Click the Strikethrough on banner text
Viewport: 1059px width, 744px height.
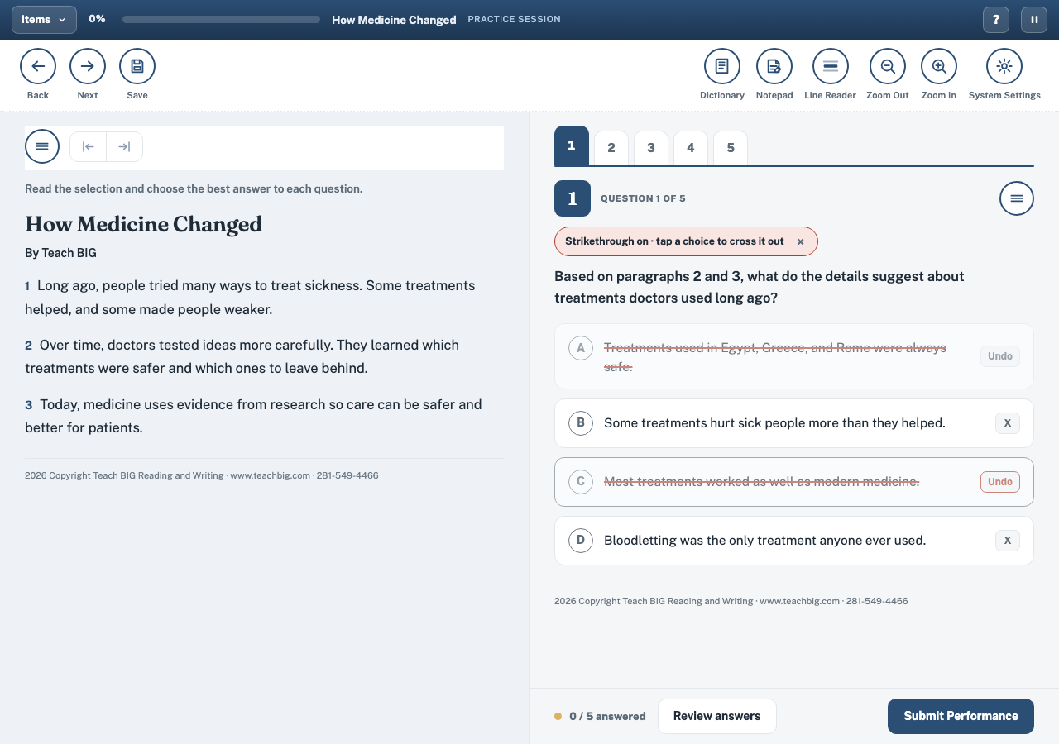click(x=674, y=241)
